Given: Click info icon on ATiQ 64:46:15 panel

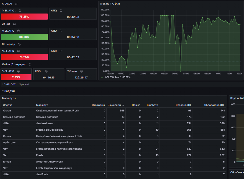Looking at the screenshot, I should coord(46,71).
